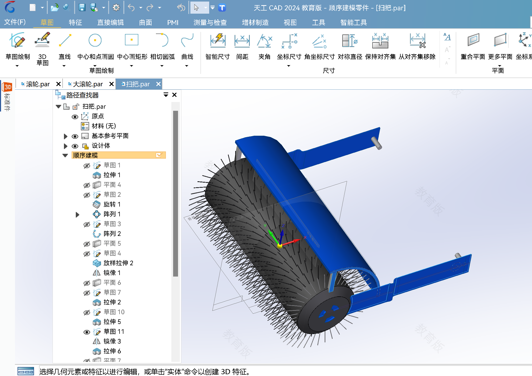The width and height of the screenshot is (532, 376).
Task: Click the feature tree vertical scrollbar
Action: pos(176,194)
